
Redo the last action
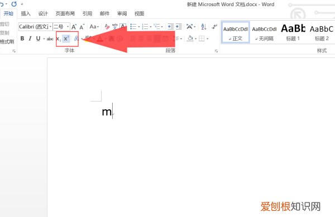click(x=14, y=4)
